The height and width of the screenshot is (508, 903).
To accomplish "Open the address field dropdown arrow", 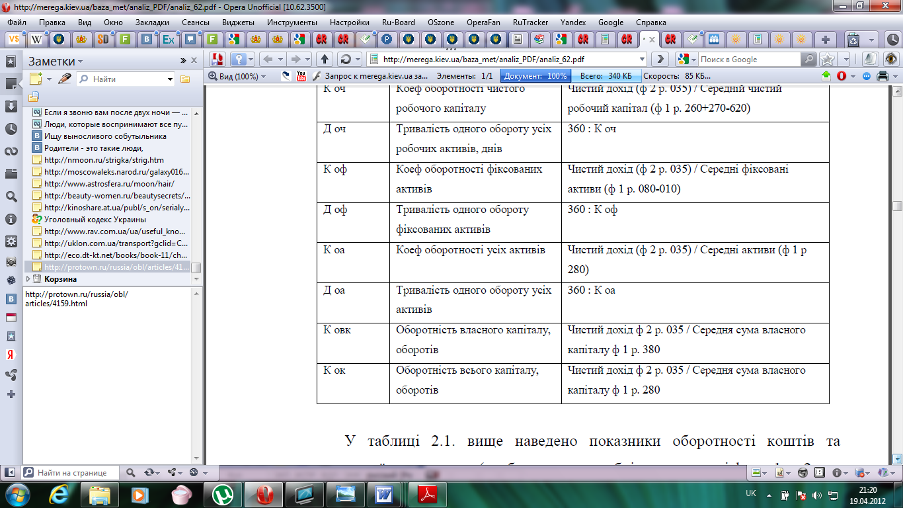I will tap(643, 59).
